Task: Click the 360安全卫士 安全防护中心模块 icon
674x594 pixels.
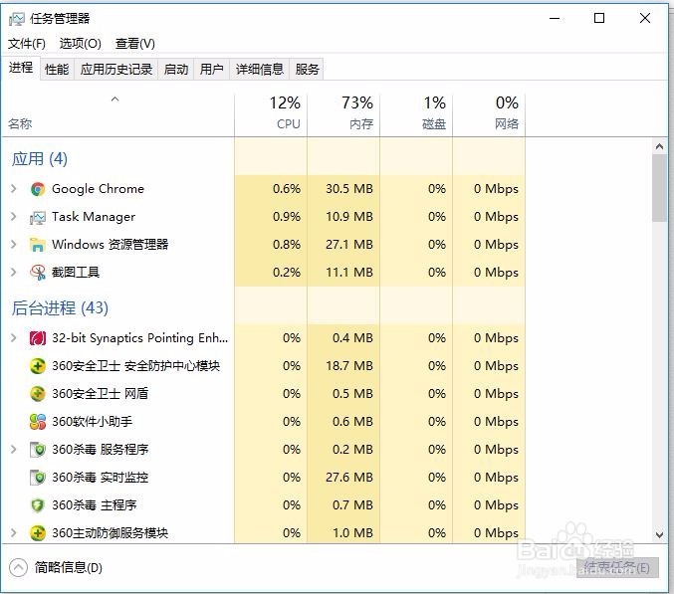Action: point(38,366)
